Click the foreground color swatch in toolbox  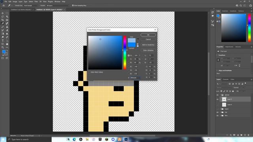coord(4,52)
